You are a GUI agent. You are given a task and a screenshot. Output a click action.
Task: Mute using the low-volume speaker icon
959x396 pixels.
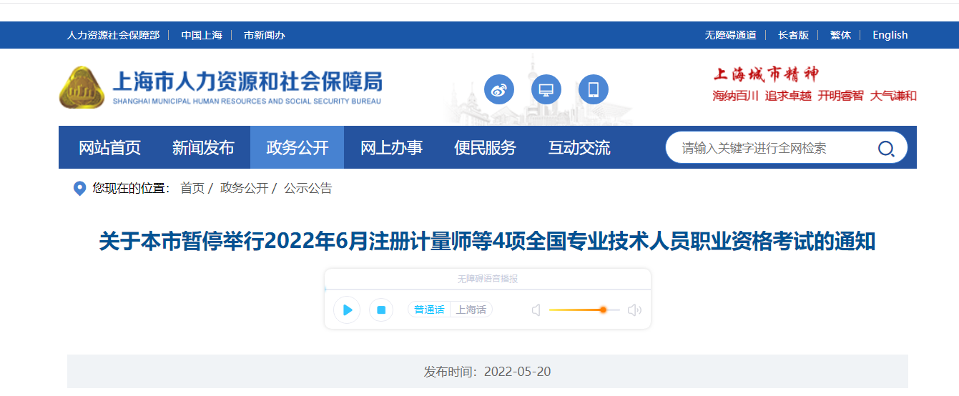[536, 310]
